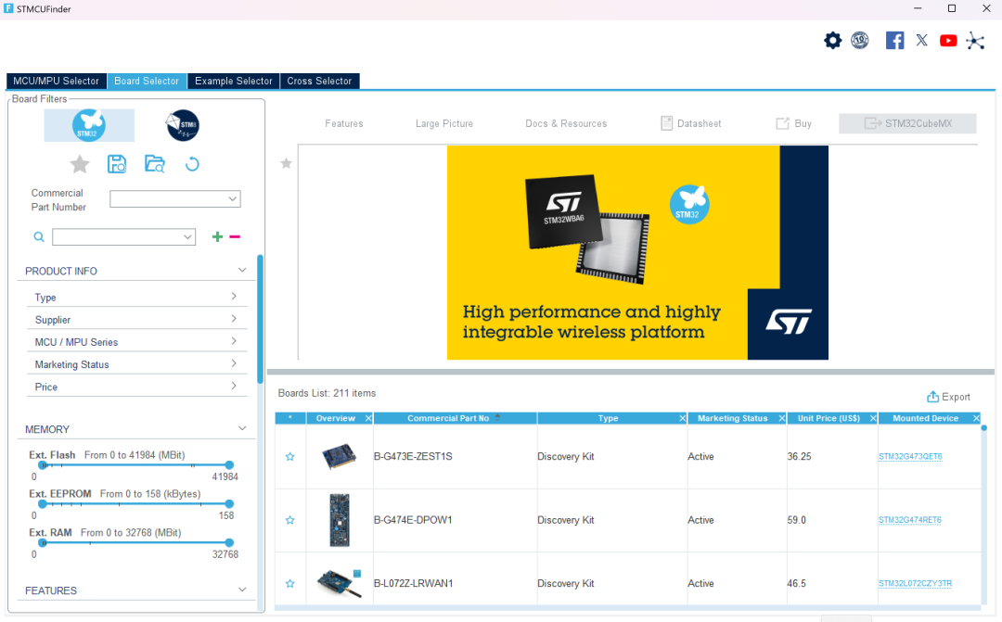Remove the Unit Price column

(x=873, y=418)
